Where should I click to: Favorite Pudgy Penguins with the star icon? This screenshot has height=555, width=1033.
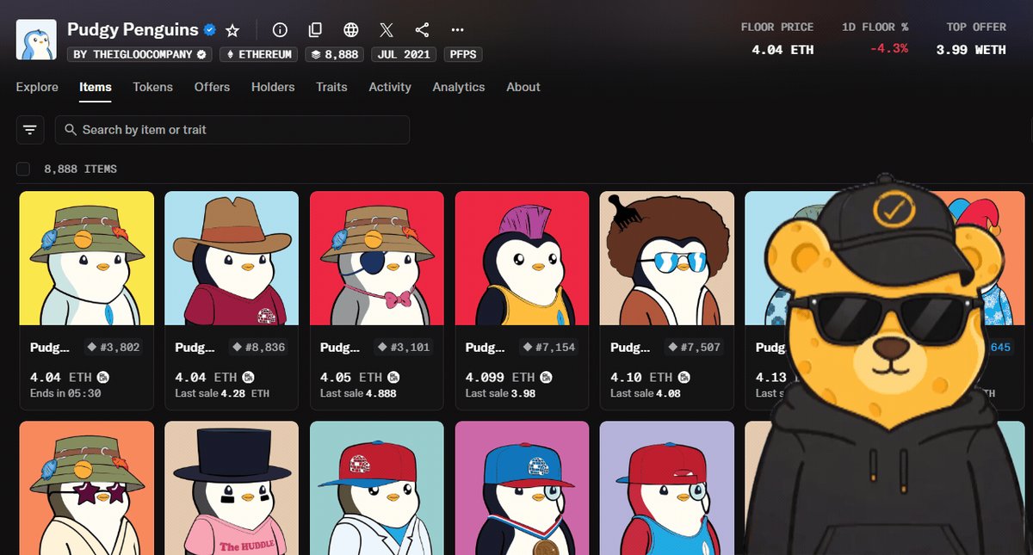coord(232,30)
